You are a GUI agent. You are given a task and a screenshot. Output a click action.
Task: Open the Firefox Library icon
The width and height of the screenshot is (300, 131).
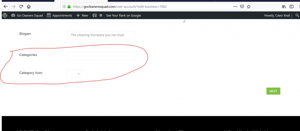(284, 6)
